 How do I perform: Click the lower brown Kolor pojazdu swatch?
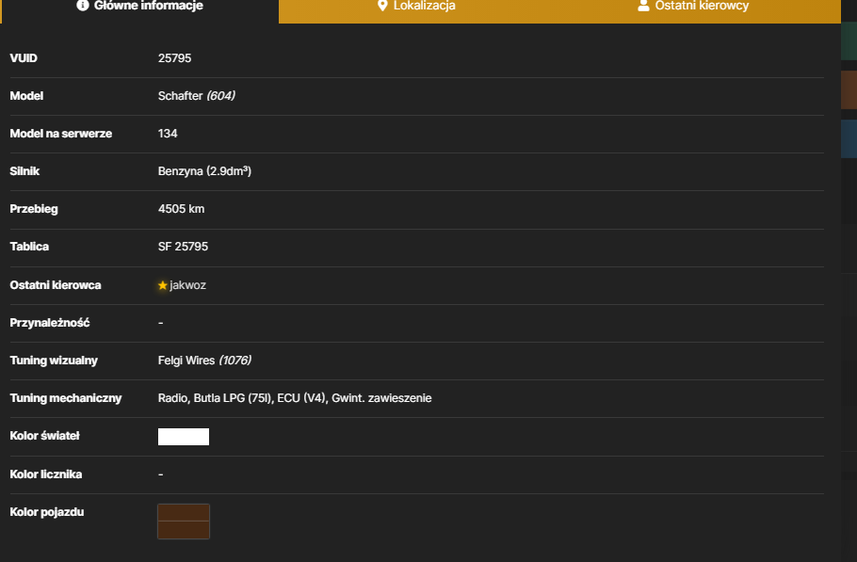coord(184,530)
